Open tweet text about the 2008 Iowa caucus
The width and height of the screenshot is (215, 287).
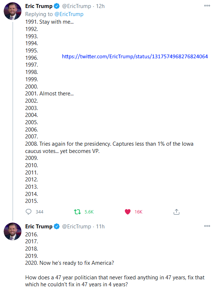click(x=109, y=148)
